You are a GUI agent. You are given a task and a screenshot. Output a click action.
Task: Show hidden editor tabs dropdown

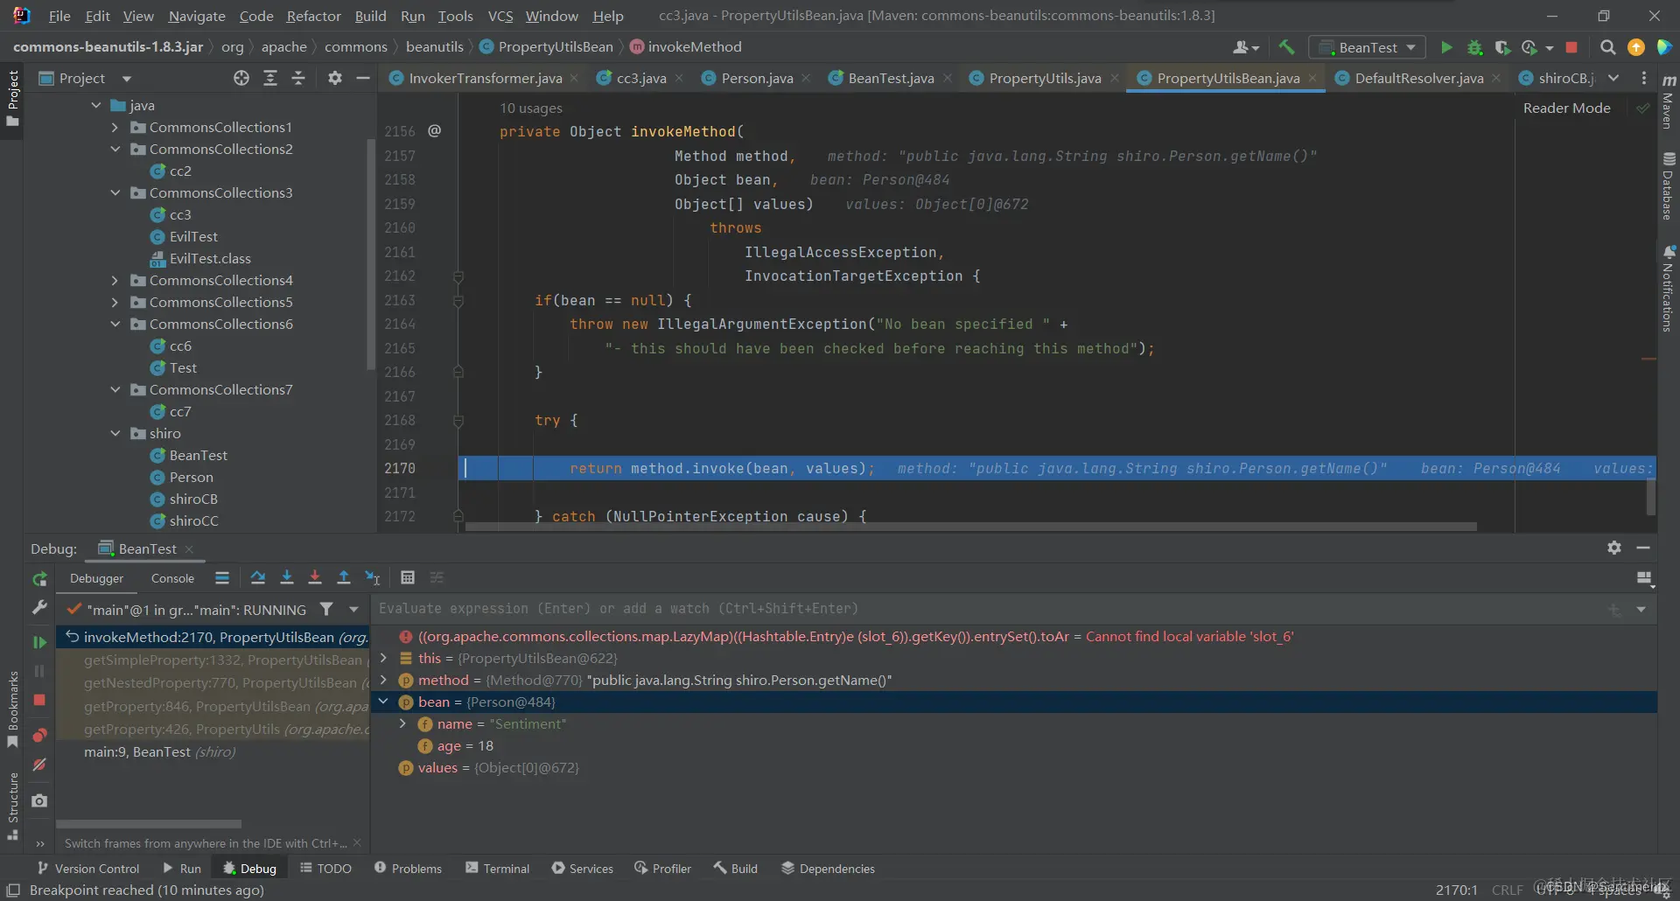pos(1613,78)
